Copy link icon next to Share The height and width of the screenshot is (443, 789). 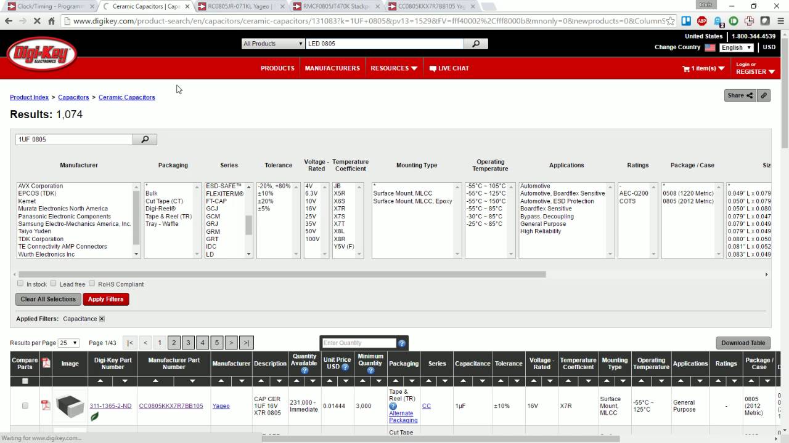(x=764, y=95)
